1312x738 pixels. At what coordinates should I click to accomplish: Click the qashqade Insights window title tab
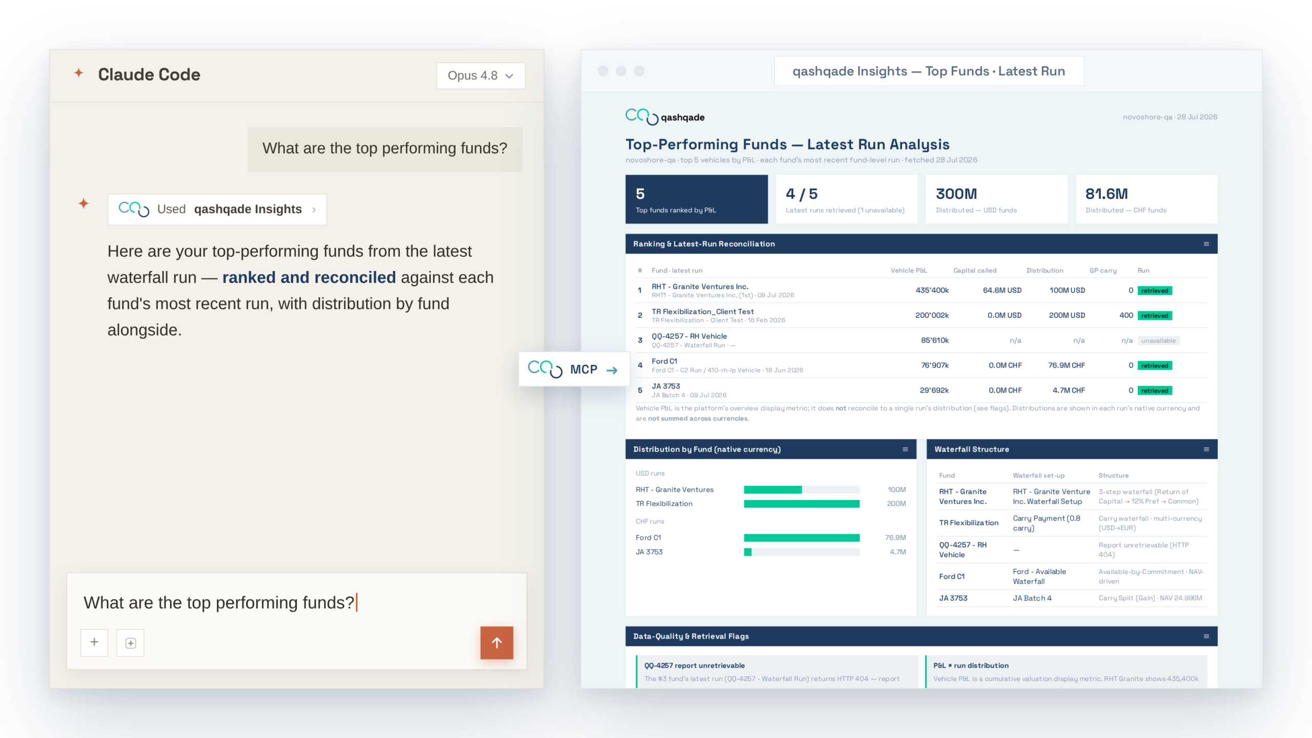929,71
